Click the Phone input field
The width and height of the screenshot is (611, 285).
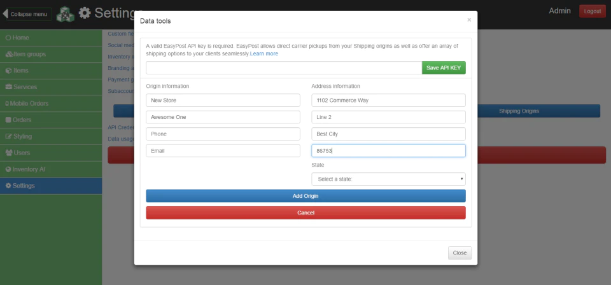click(x=223, y=134)
